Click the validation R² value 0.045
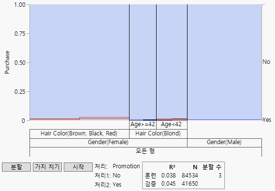The image size is (275, 191). [168, 184]
